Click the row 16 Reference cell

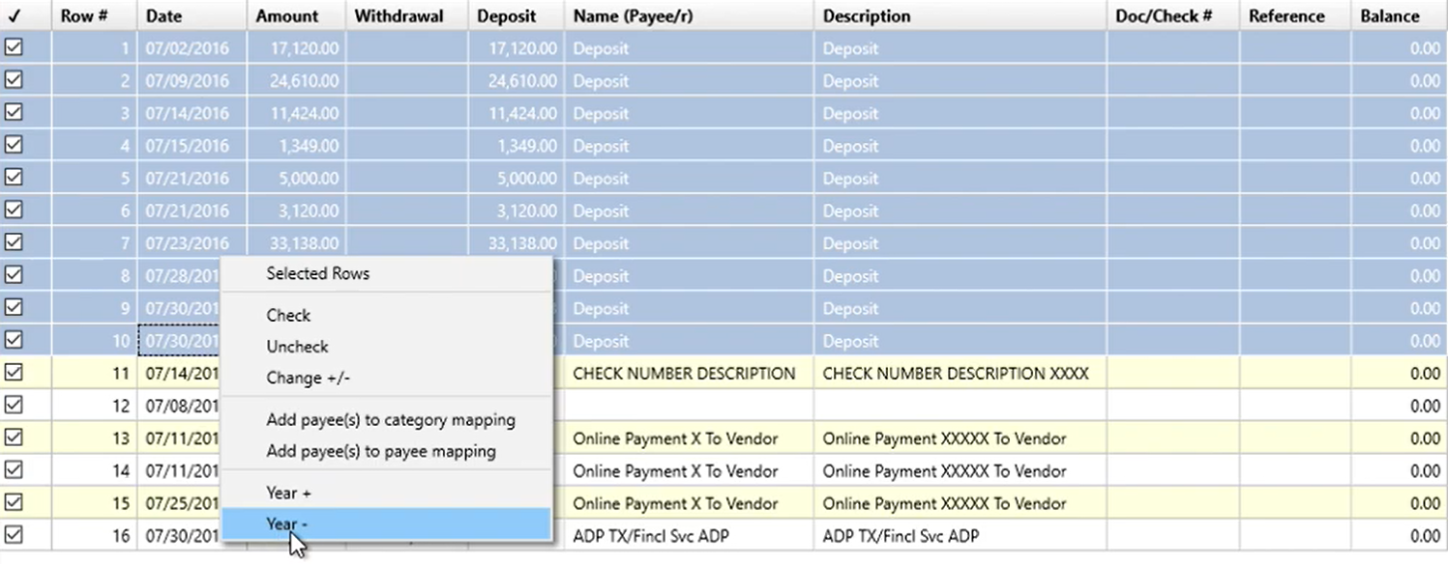1296,535
